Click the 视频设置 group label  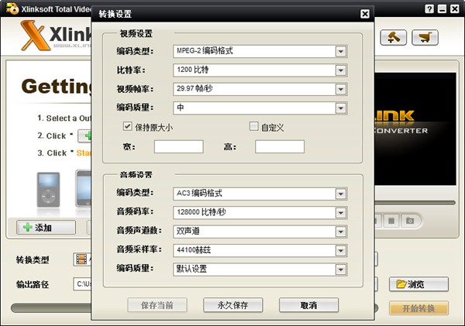(x=136, y=33)
